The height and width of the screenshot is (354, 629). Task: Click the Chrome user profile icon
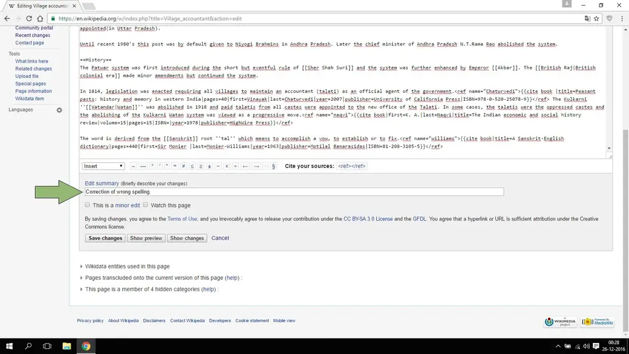566,4
